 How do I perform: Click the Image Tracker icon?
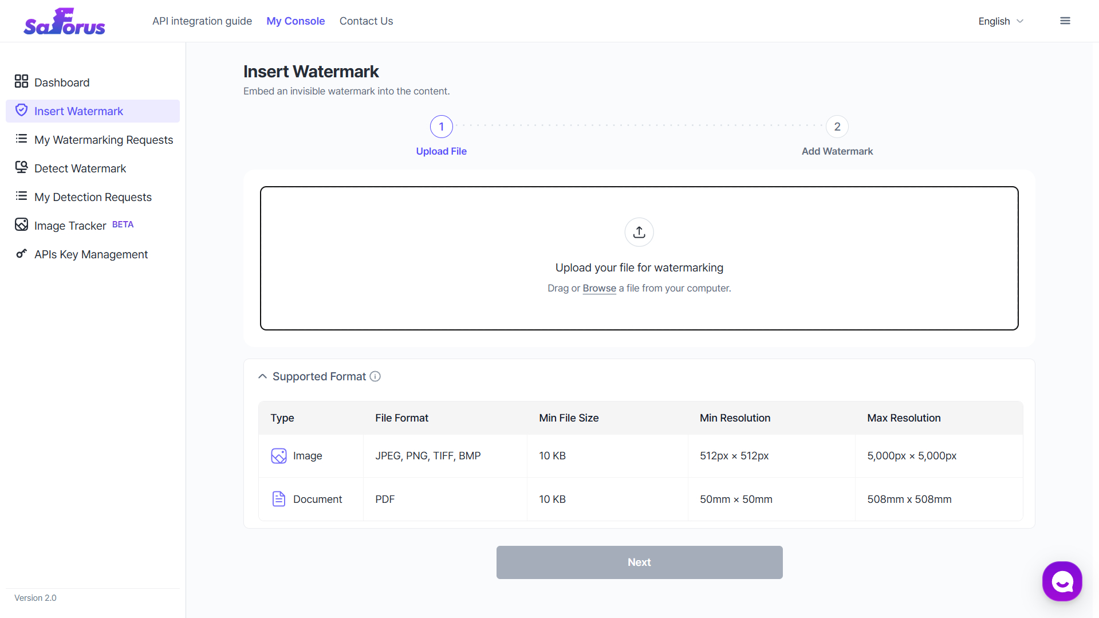point(21,225)
